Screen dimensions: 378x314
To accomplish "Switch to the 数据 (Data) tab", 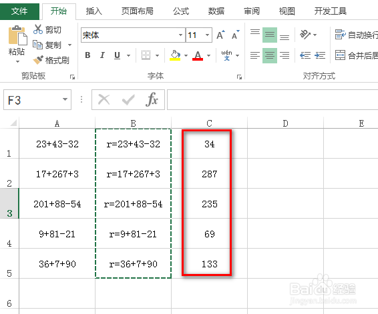I will coord(216,11).
